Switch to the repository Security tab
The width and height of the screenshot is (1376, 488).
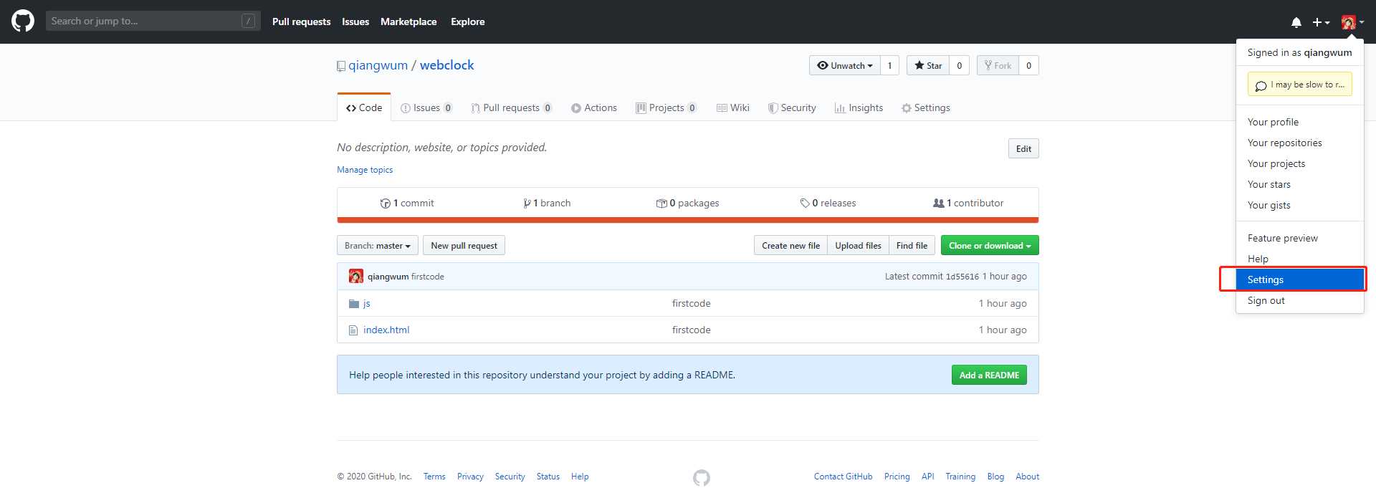click(x=792, y=107)
